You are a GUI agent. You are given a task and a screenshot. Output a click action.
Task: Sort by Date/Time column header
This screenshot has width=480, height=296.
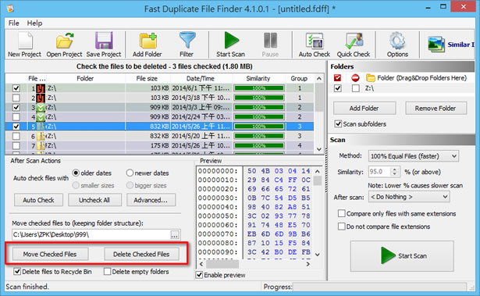(201, 78)
